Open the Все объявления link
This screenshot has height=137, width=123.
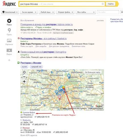[27, 20]
